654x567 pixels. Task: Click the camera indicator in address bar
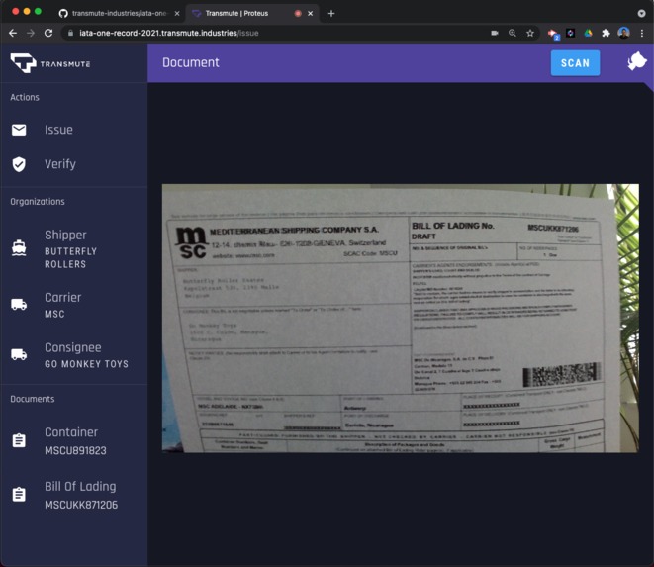pos(495,33)
